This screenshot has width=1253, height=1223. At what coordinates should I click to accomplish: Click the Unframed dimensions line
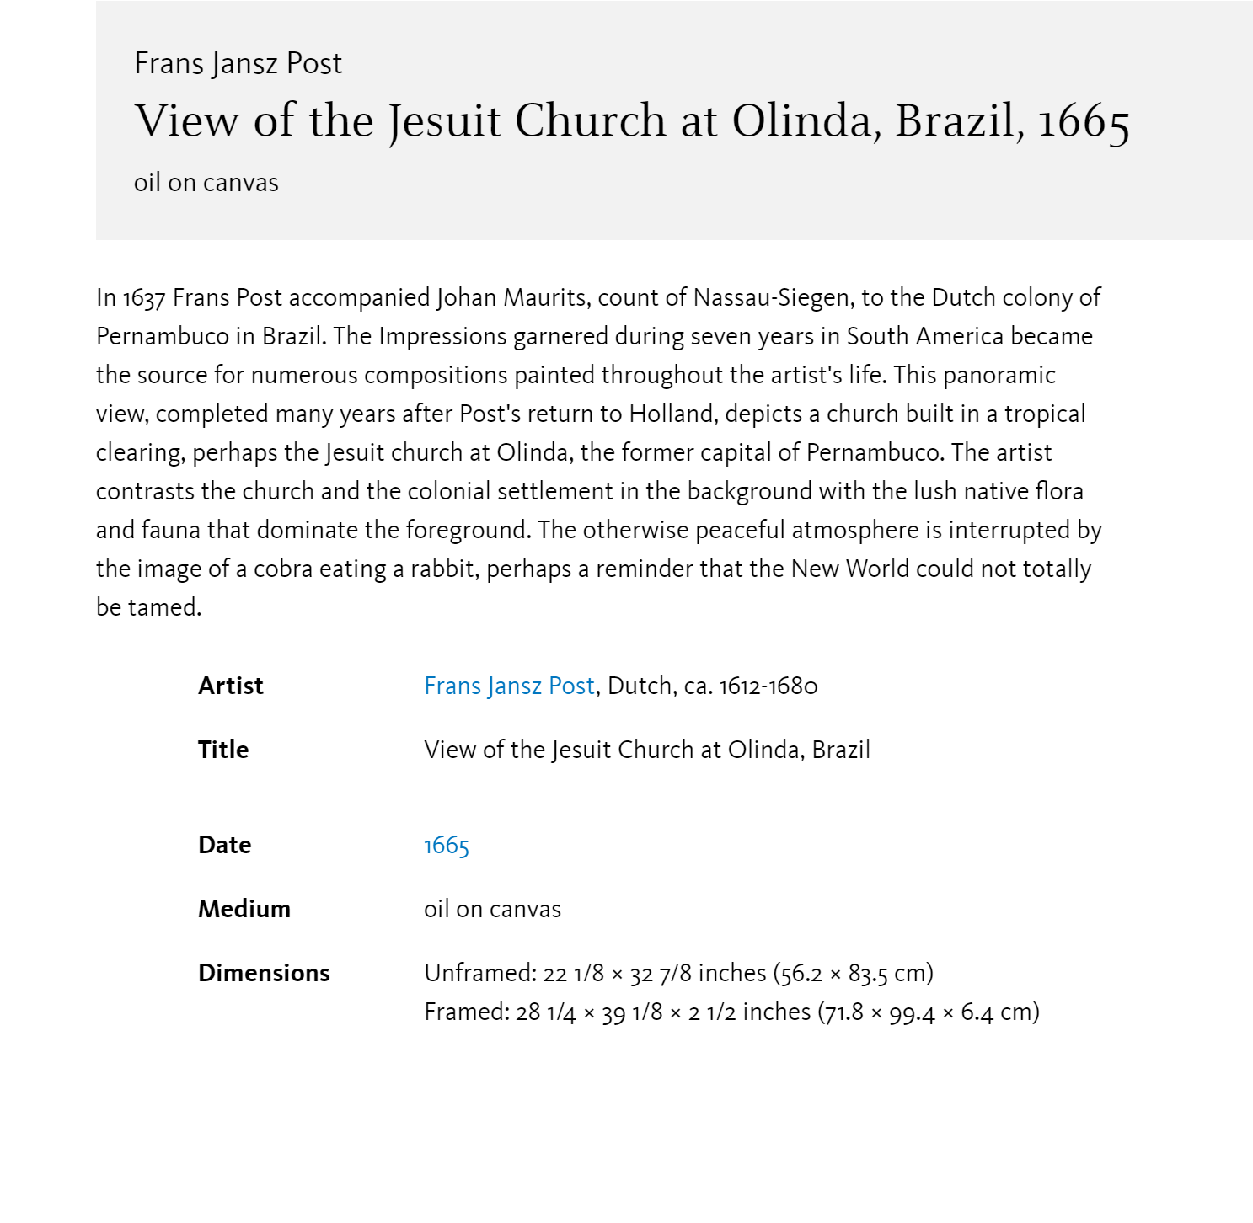tap(679, 974)
